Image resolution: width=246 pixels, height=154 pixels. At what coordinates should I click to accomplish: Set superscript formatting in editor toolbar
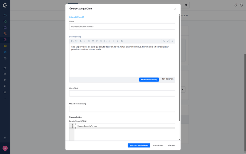tap(97, 41)
